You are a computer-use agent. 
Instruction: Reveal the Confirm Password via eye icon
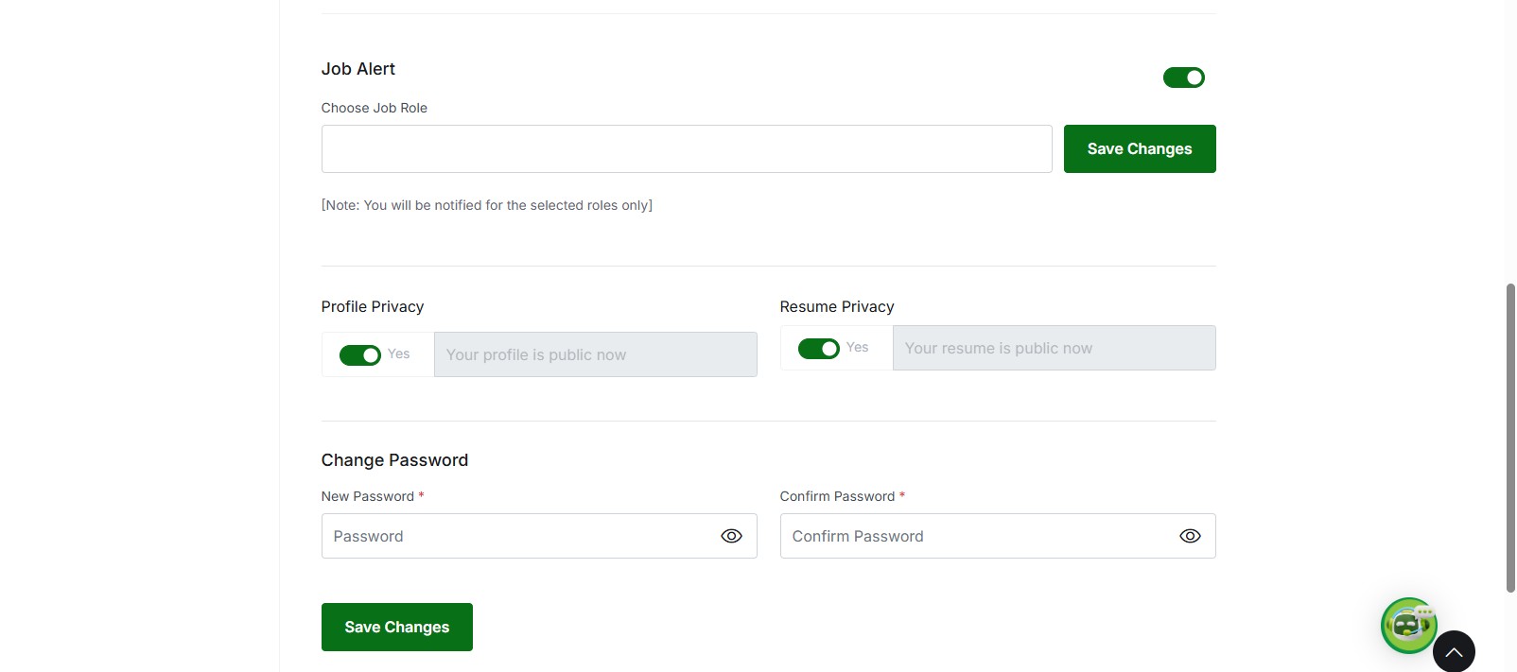(1190, 536)
